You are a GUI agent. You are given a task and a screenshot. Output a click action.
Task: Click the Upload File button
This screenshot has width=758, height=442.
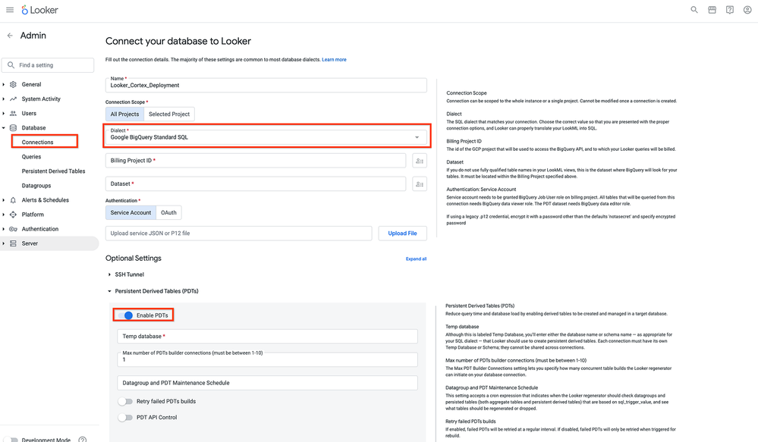pyautogui.click(x=402, y=234)
